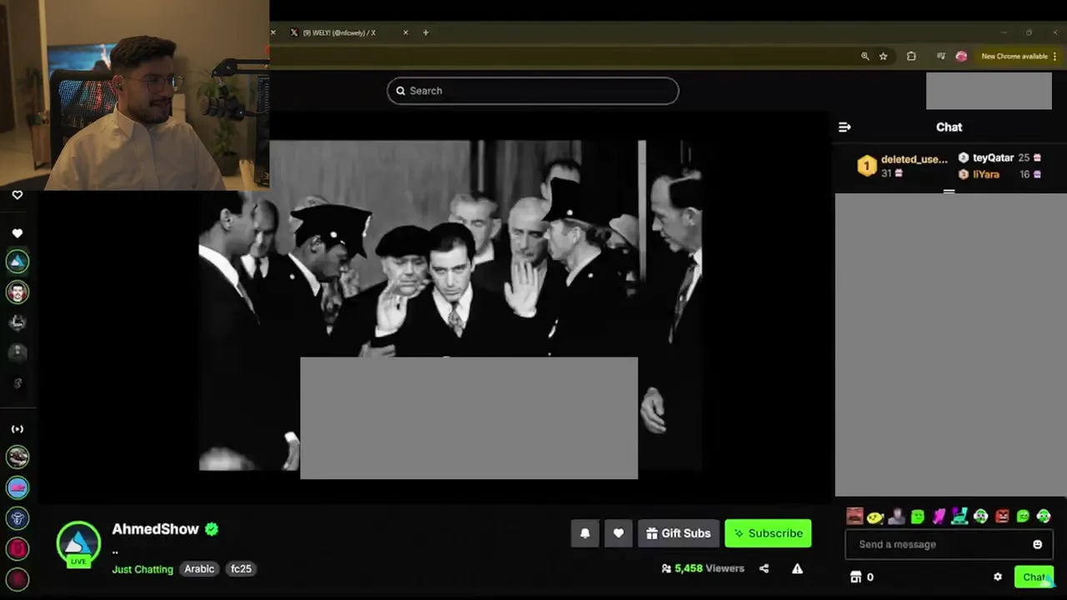Image resolution: width=1067 pixels, height=600 pixels.
Task: Open recommended live channels broadcast icon
Action: 17,429
